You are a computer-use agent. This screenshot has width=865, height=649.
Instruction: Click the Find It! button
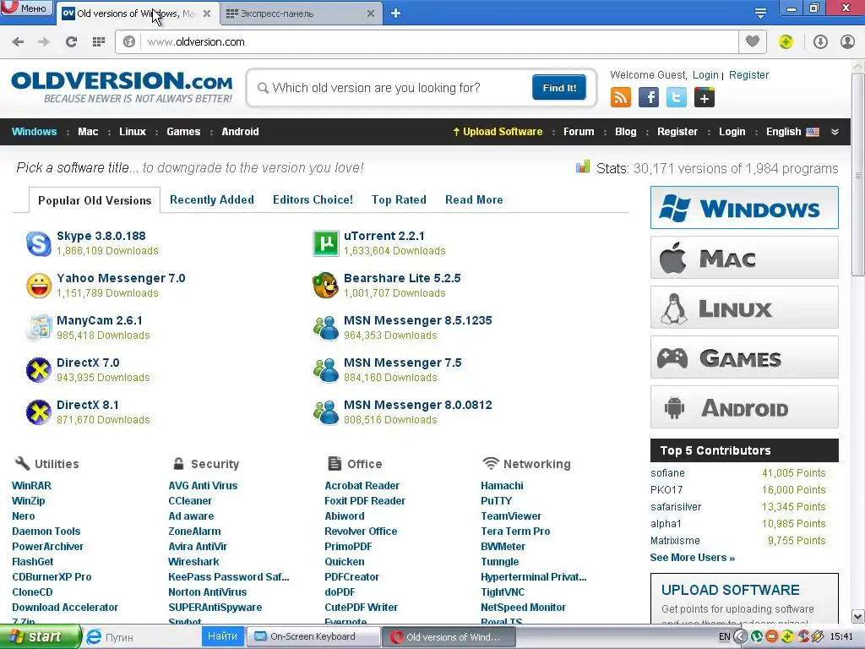tap(559, 88)
